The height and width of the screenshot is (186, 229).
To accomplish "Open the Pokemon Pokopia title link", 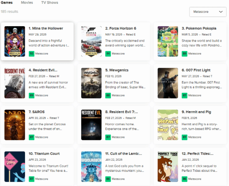I will (x=199, y=28).
